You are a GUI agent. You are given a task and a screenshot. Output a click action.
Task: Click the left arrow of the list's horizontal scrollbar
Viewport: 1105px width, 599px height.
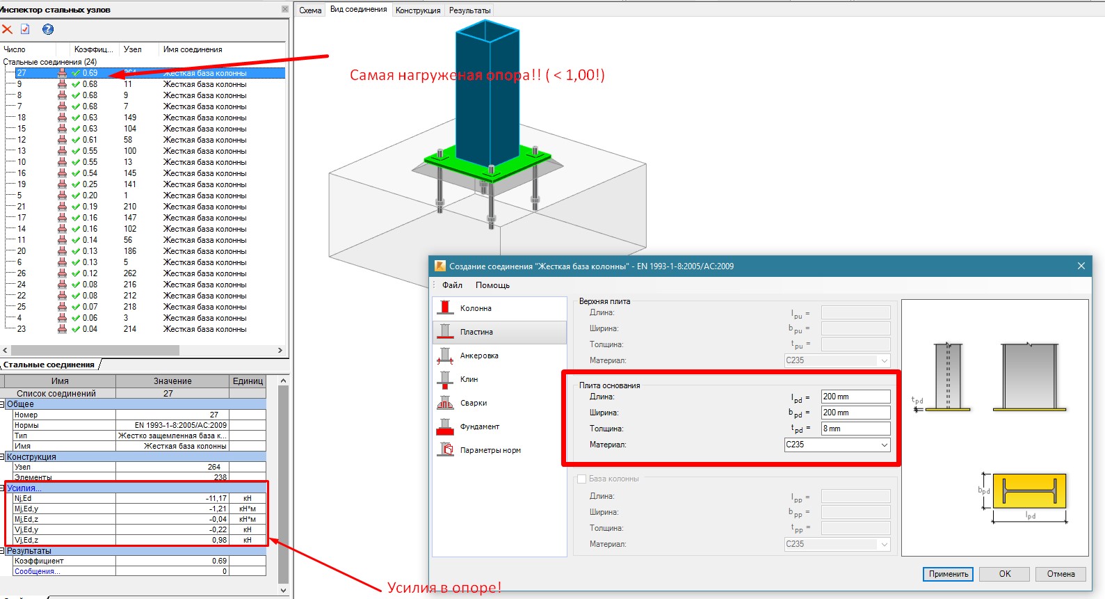click(x=6, y=351)
